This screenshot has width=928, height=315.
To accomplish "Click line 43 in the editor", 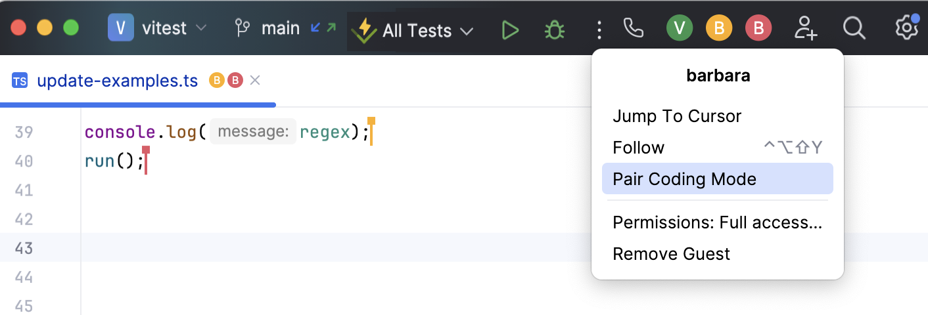I will click(x=329, y=247).
